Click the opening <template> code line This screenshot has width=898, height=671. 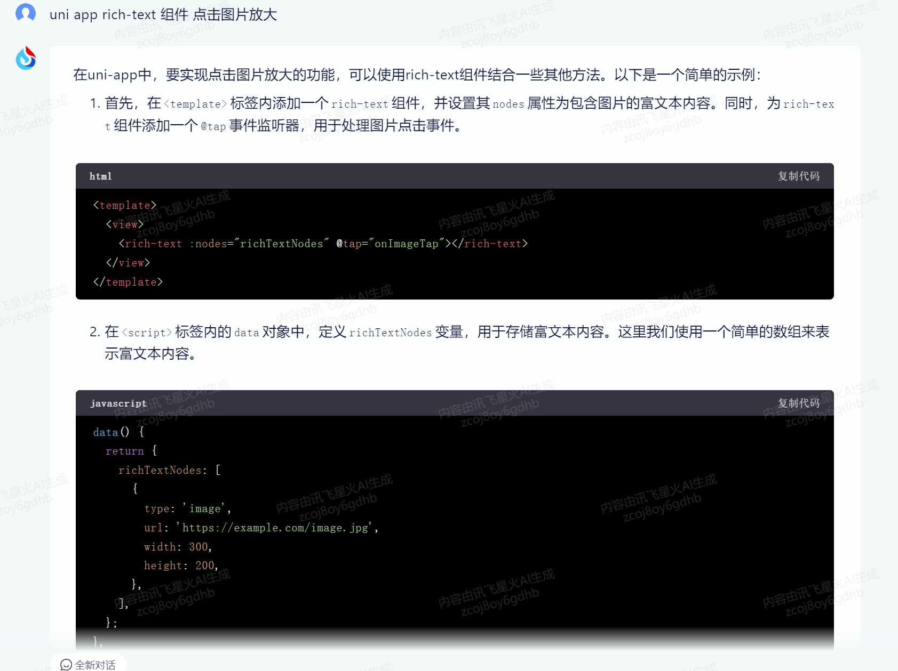click(125, 205)
